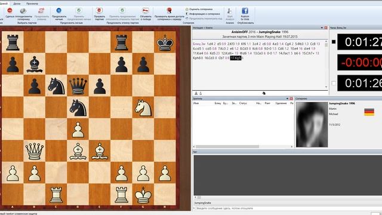Select the black queen on d6
Screen dimensions: 382x215
click(x=78, y=86)
